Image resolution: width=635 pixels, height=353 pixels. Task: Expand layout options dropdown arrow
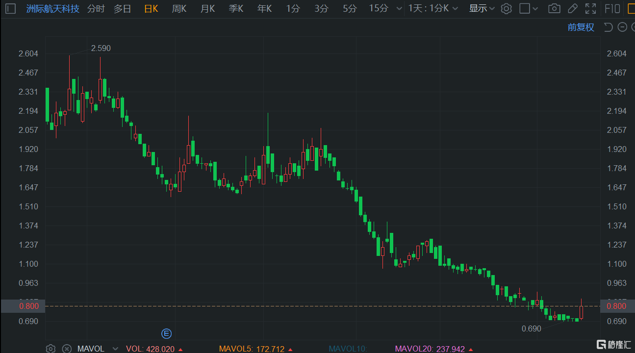[536, 8]
